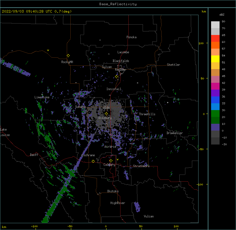The width and height of the screenshot is (236, 230).
Task: Click the HighRiver label
Action: [118, 203]
